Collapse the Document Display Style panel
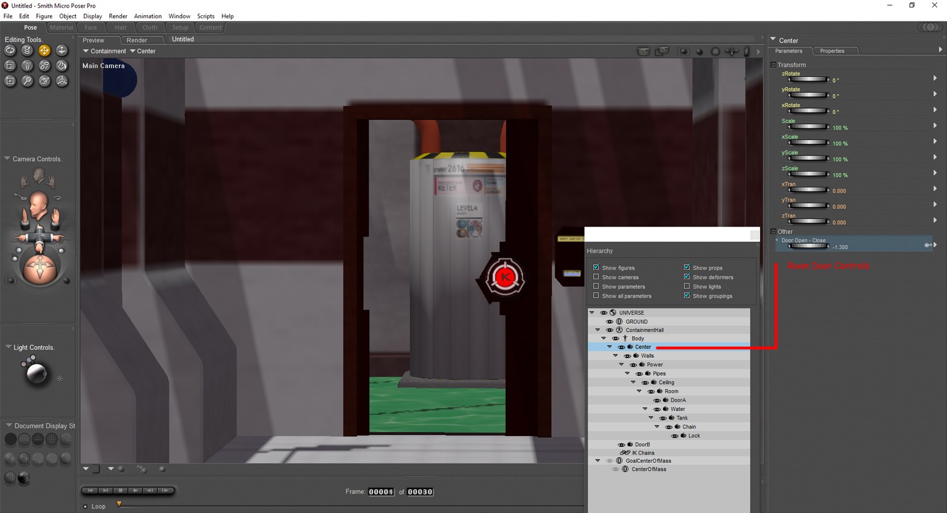The image size is (947, 513). (x=9, y=425)
